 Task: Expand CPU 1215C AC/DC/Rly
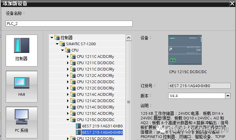68,113
